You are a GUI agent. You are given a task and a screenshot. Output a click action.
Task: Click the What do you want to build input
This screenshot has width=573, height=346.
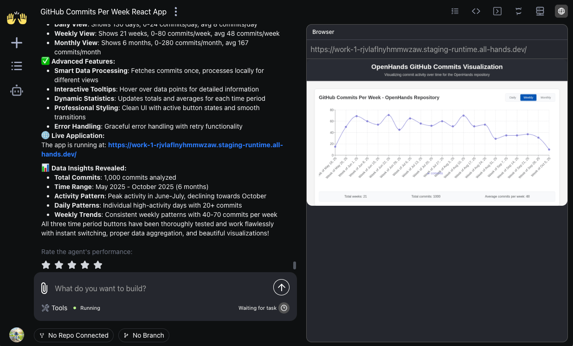point(160,288)
